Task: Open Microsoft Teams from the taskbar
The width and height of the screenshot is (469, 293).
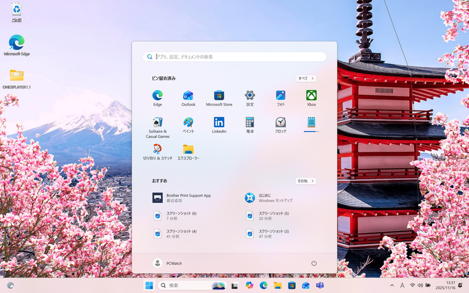Action: (x=320, y=285)
